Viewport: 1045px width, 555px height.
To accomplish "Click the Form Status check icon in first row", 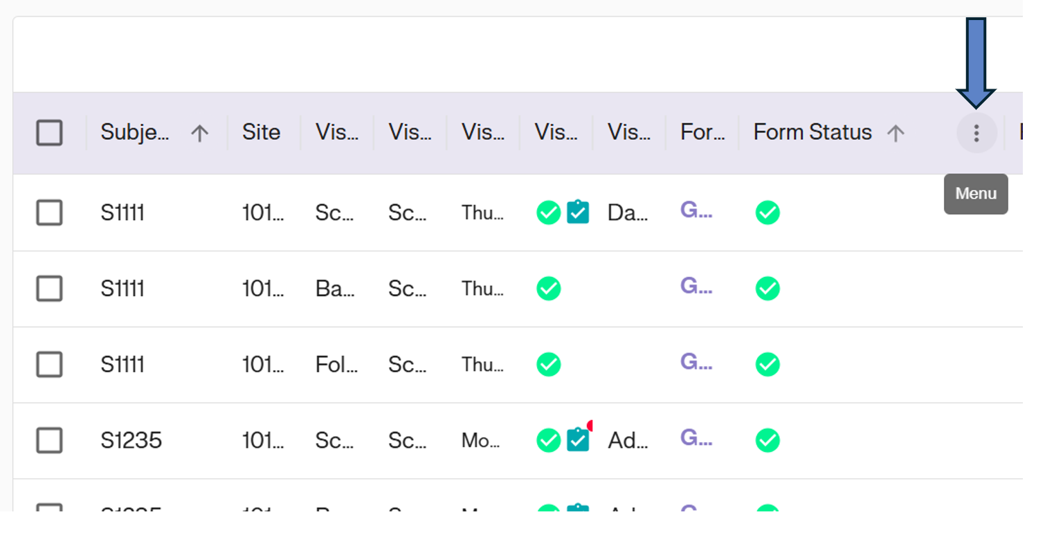I will click(767, 212).
